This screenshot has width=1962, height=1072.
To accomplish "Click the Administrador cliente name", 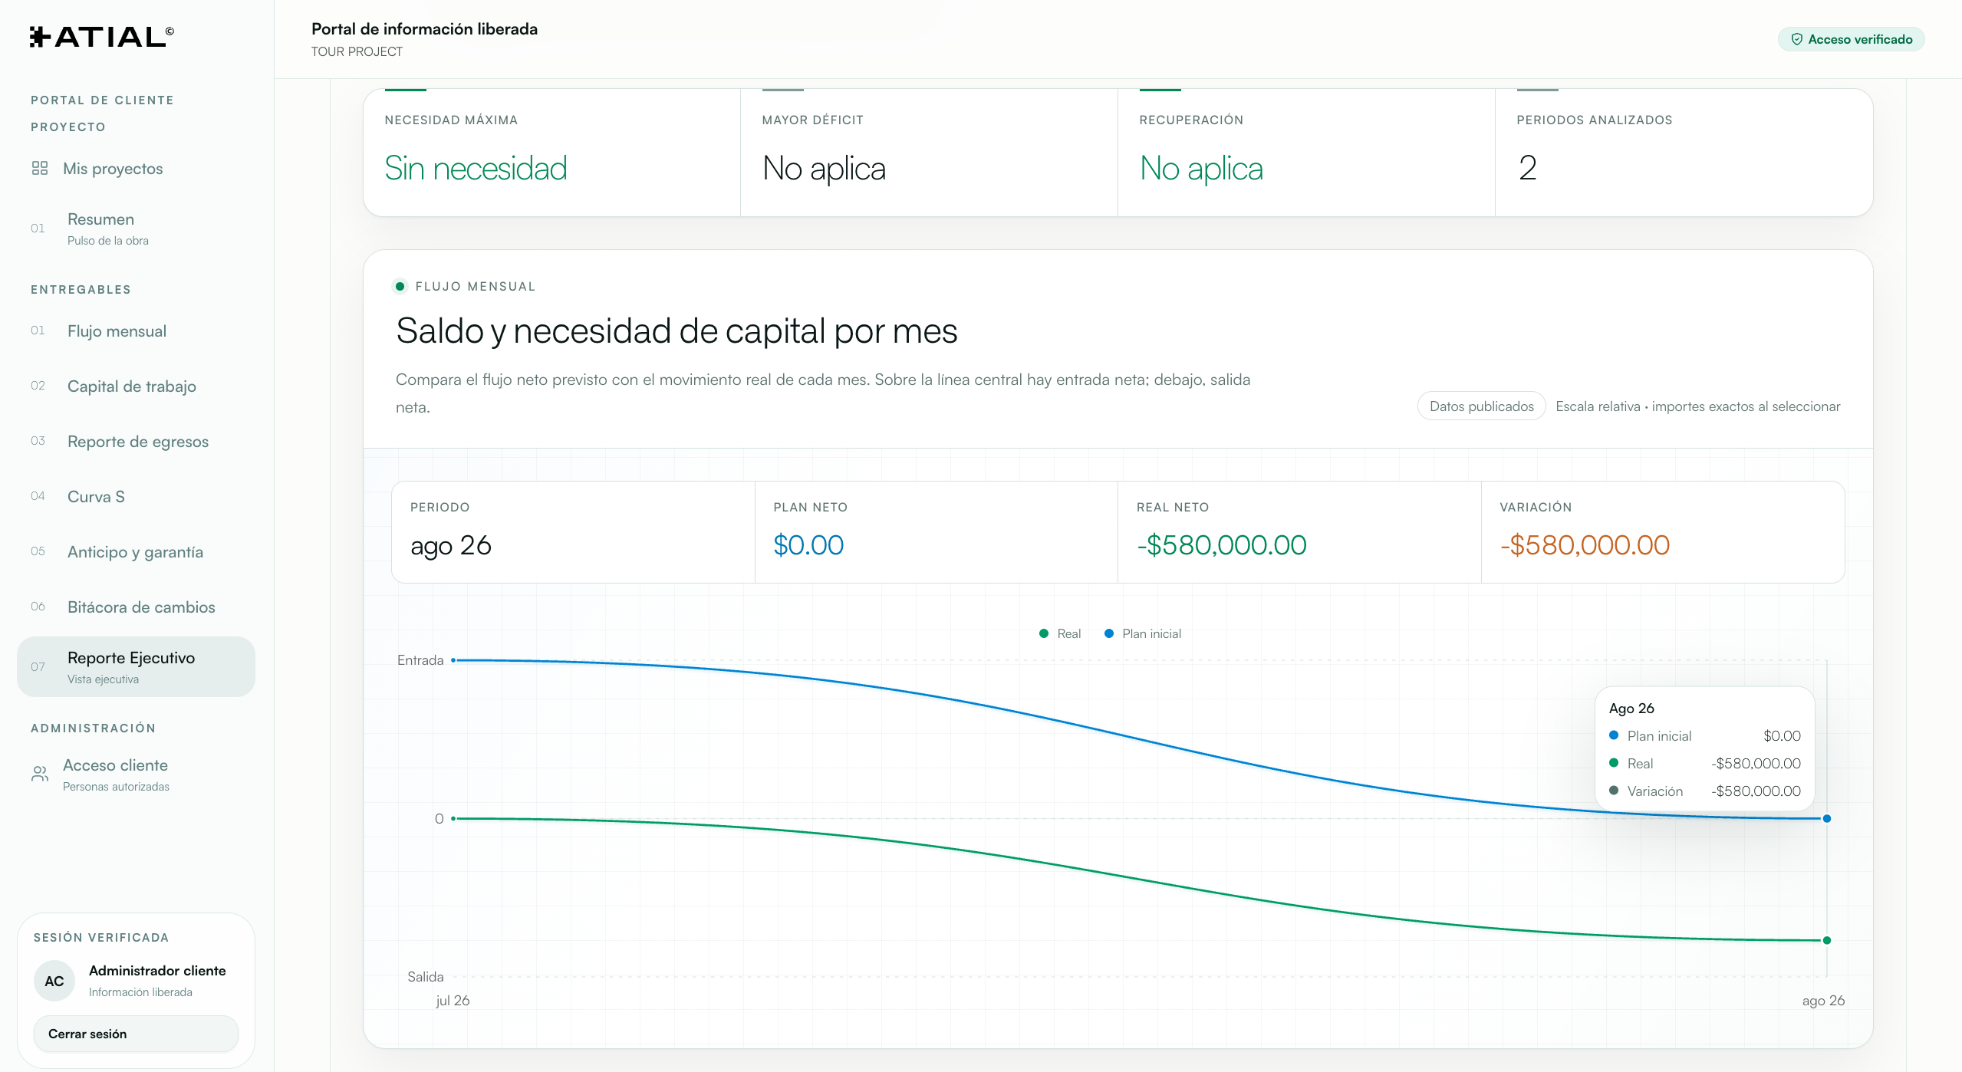I will tap(157, 971).
